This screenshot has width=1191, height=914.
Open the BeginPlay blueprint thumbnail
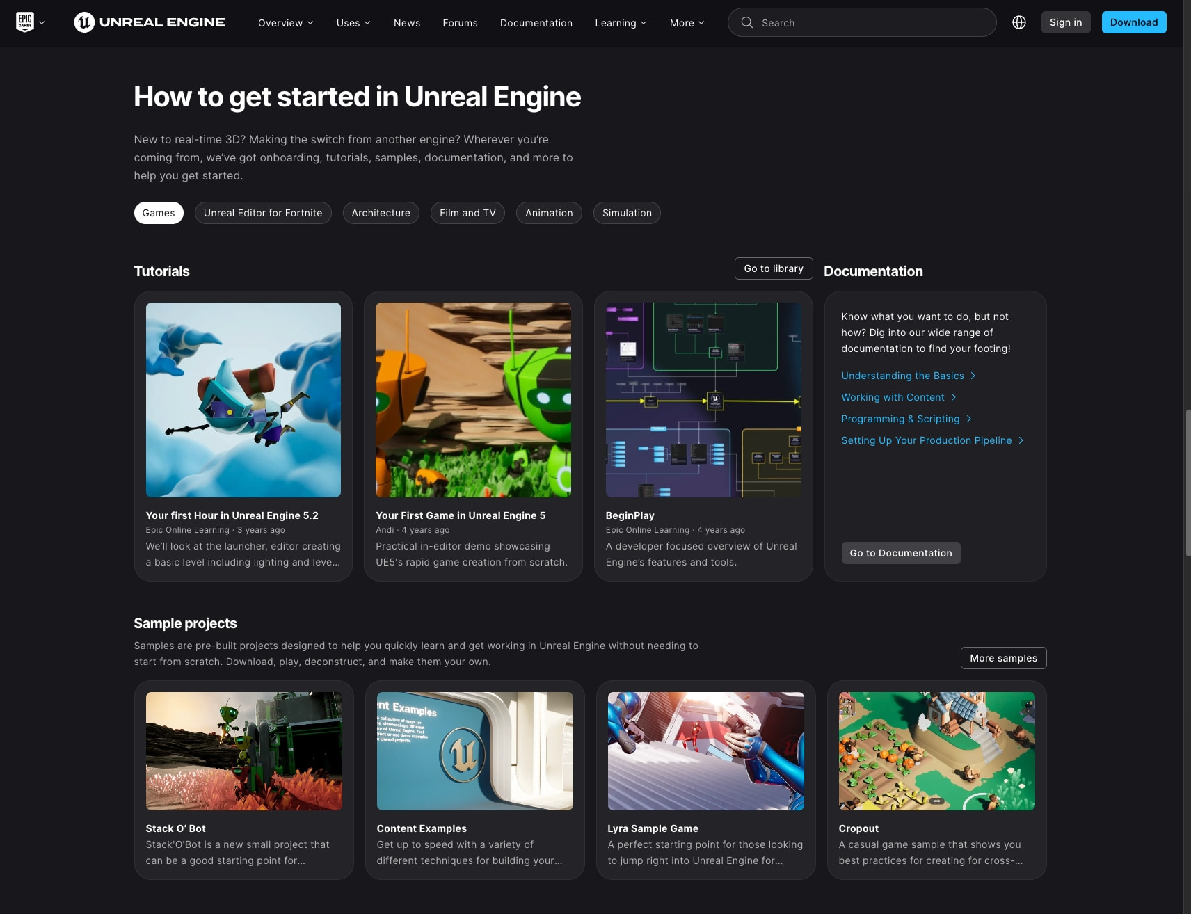703,400
